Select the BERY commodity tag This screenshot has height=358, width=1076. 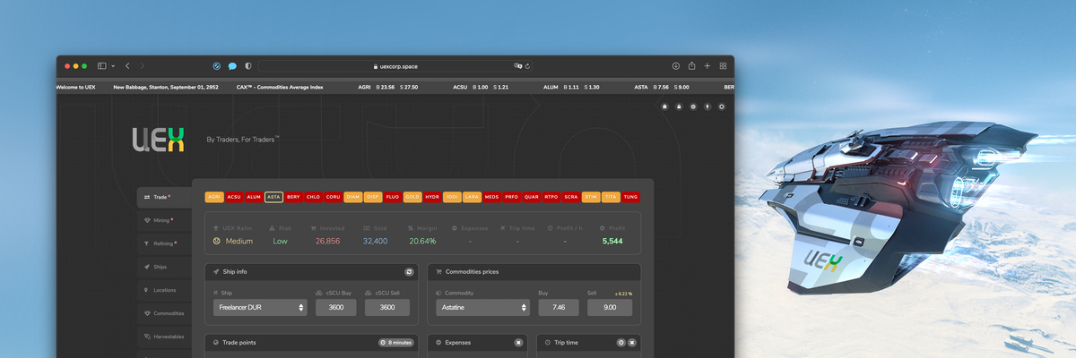click(x=293, y=197)
